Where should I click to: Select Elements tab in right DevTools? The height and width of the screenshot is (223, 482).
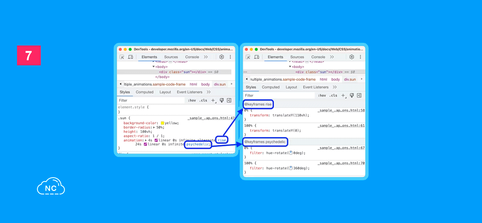275,57
